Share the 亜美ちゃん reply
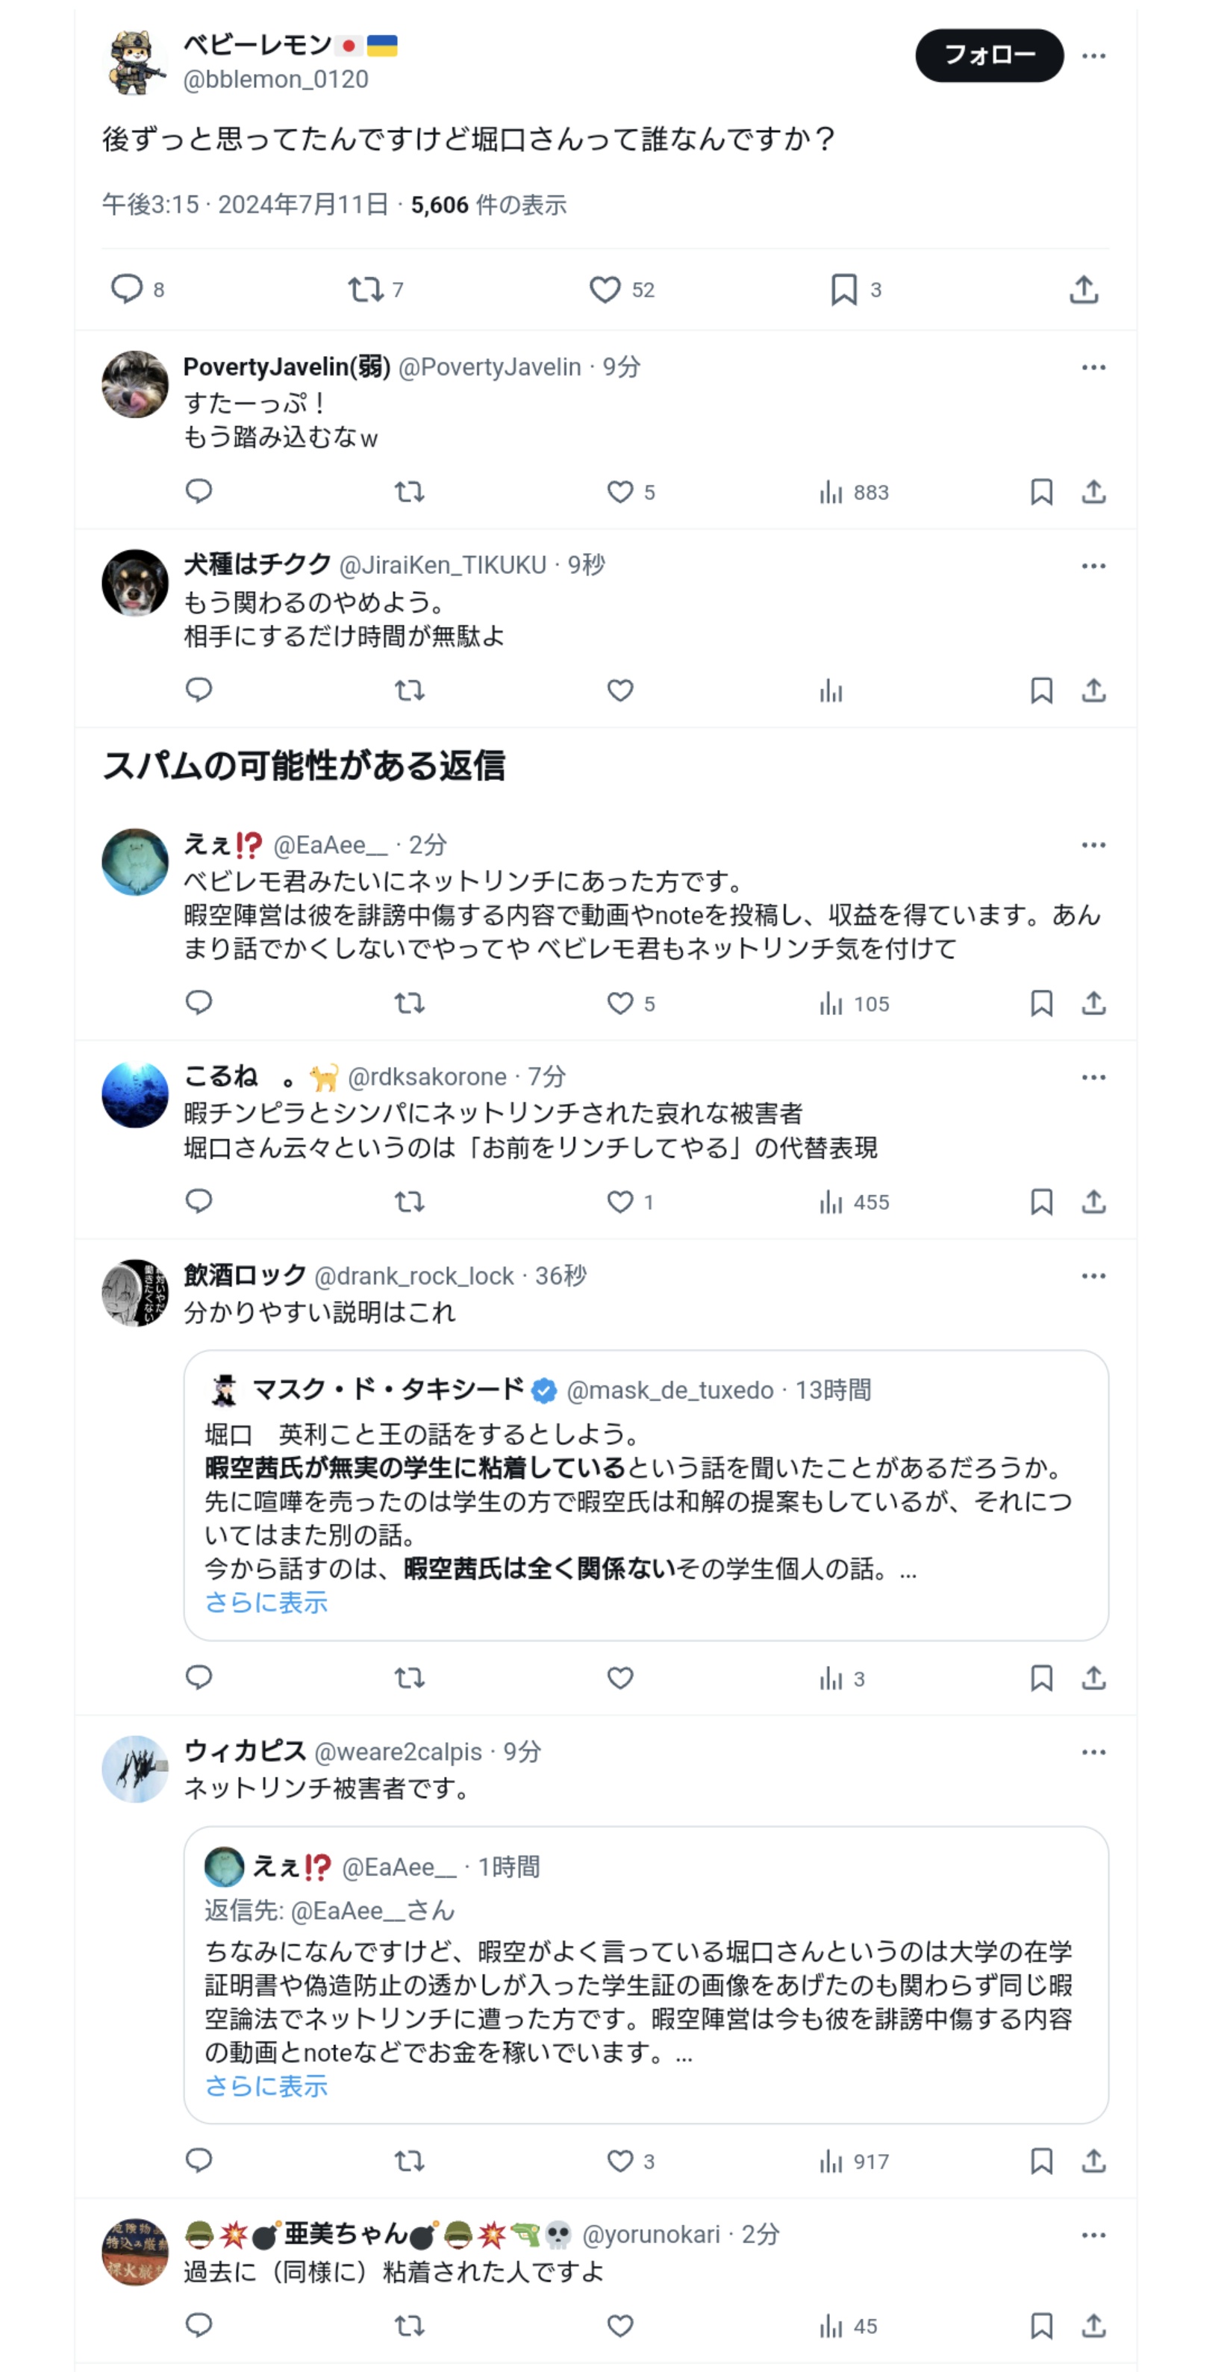The height and width of the screenshot is (2372, 1227). click(x=1093, y=2325)
